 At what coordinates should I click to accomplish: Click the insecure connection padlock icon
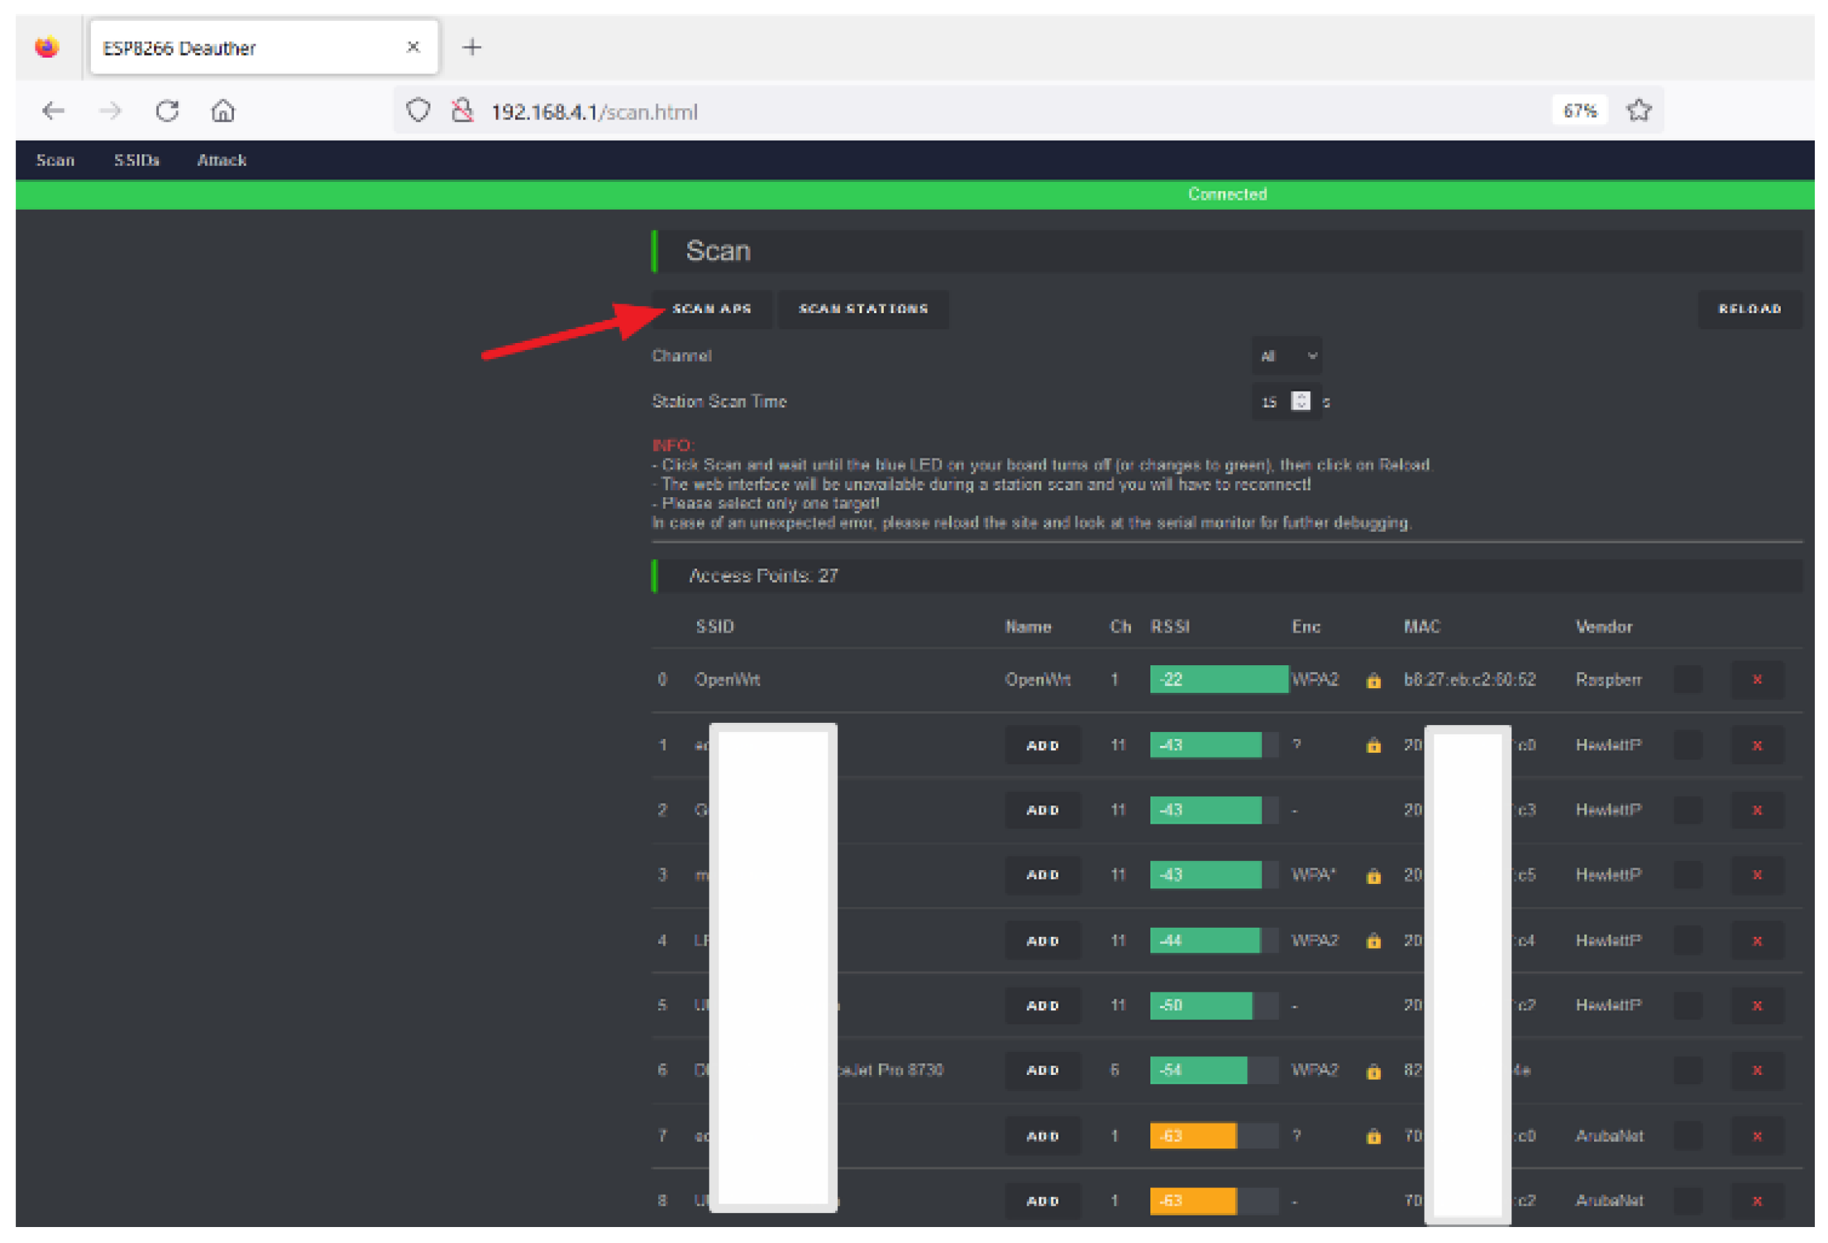(462, 111)
